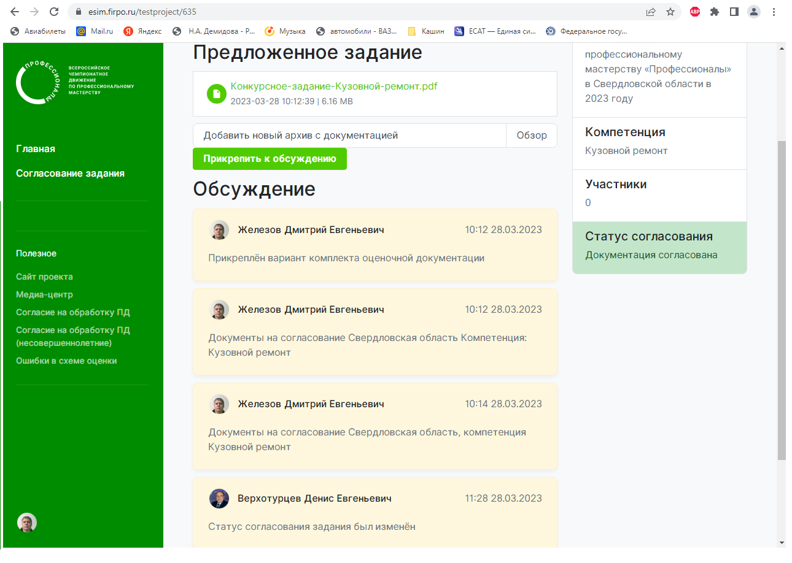Click the page vertical scrollbar thumb
The height and width of the screenshot is (563, 792).
[781, 301]
